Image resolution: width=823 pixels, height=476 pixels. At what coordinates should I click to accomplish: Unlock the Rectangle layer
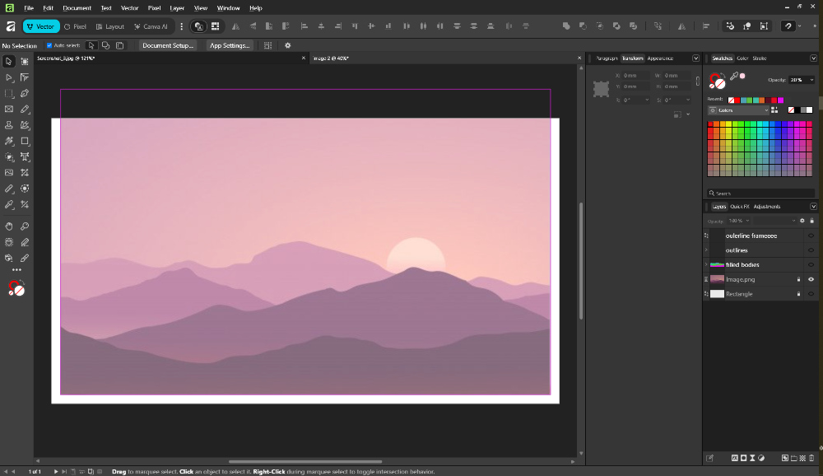tap(799, 294)
